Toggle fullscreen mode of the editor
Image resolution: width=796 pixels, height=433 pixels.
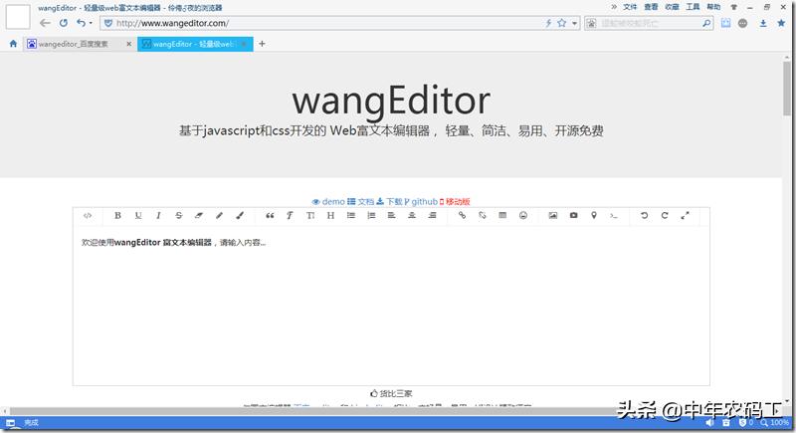pyautogui.click(x=685, y=216)
